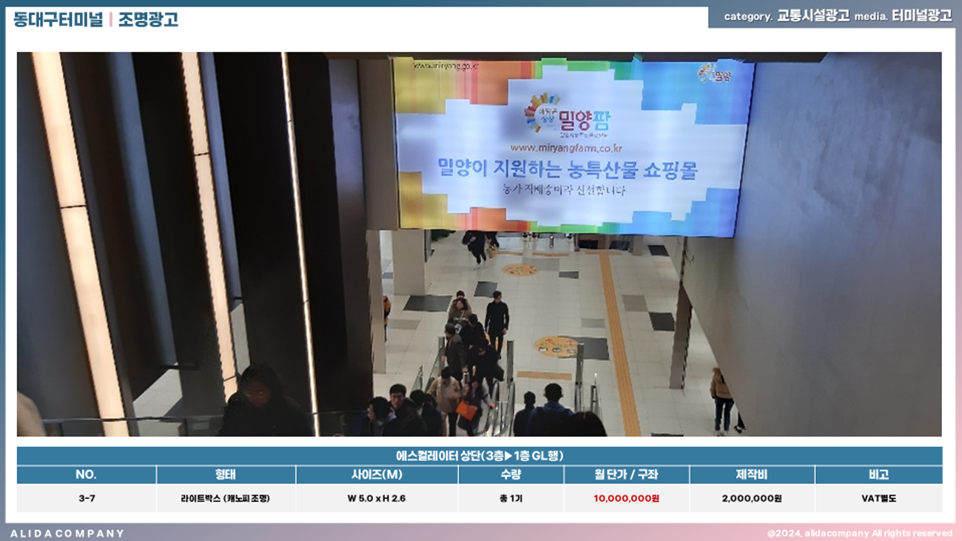962x541 pixels.
Task: Select the red 10,000,000원 price cell
Action: coord(626,498)
